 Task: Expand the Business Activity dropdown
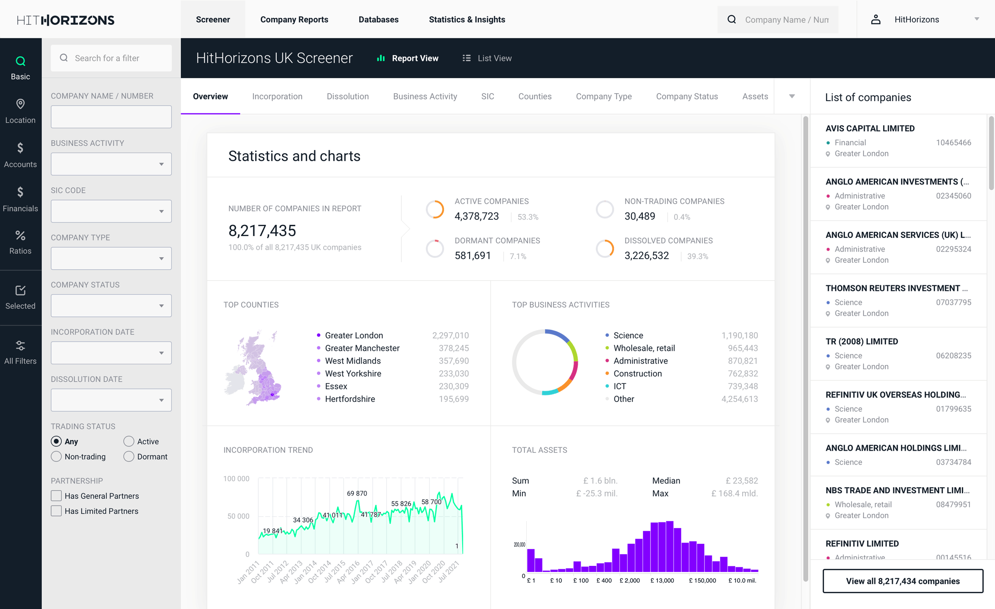111,164
